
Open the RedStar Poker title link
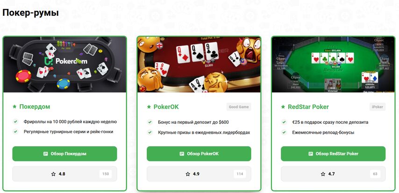pyautogui.click(x=308, y=107)
